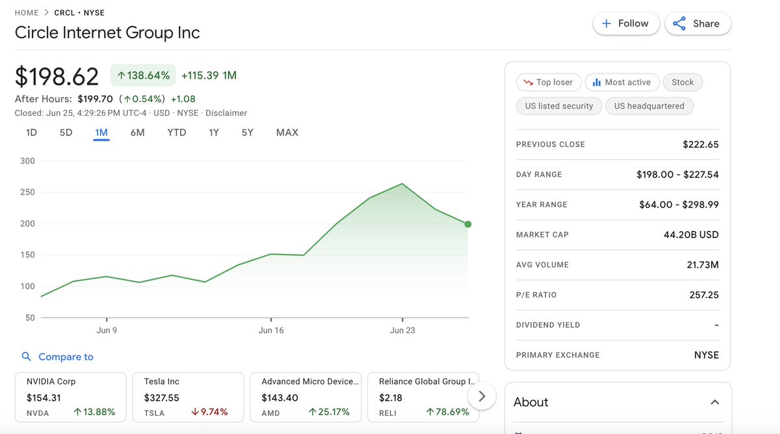Click the Stock tag chip
This screenshot has height=434, width=780.
[x=682, y=83]
